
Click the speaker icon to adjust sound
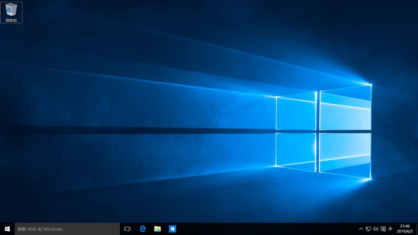(x=376, y=229)
